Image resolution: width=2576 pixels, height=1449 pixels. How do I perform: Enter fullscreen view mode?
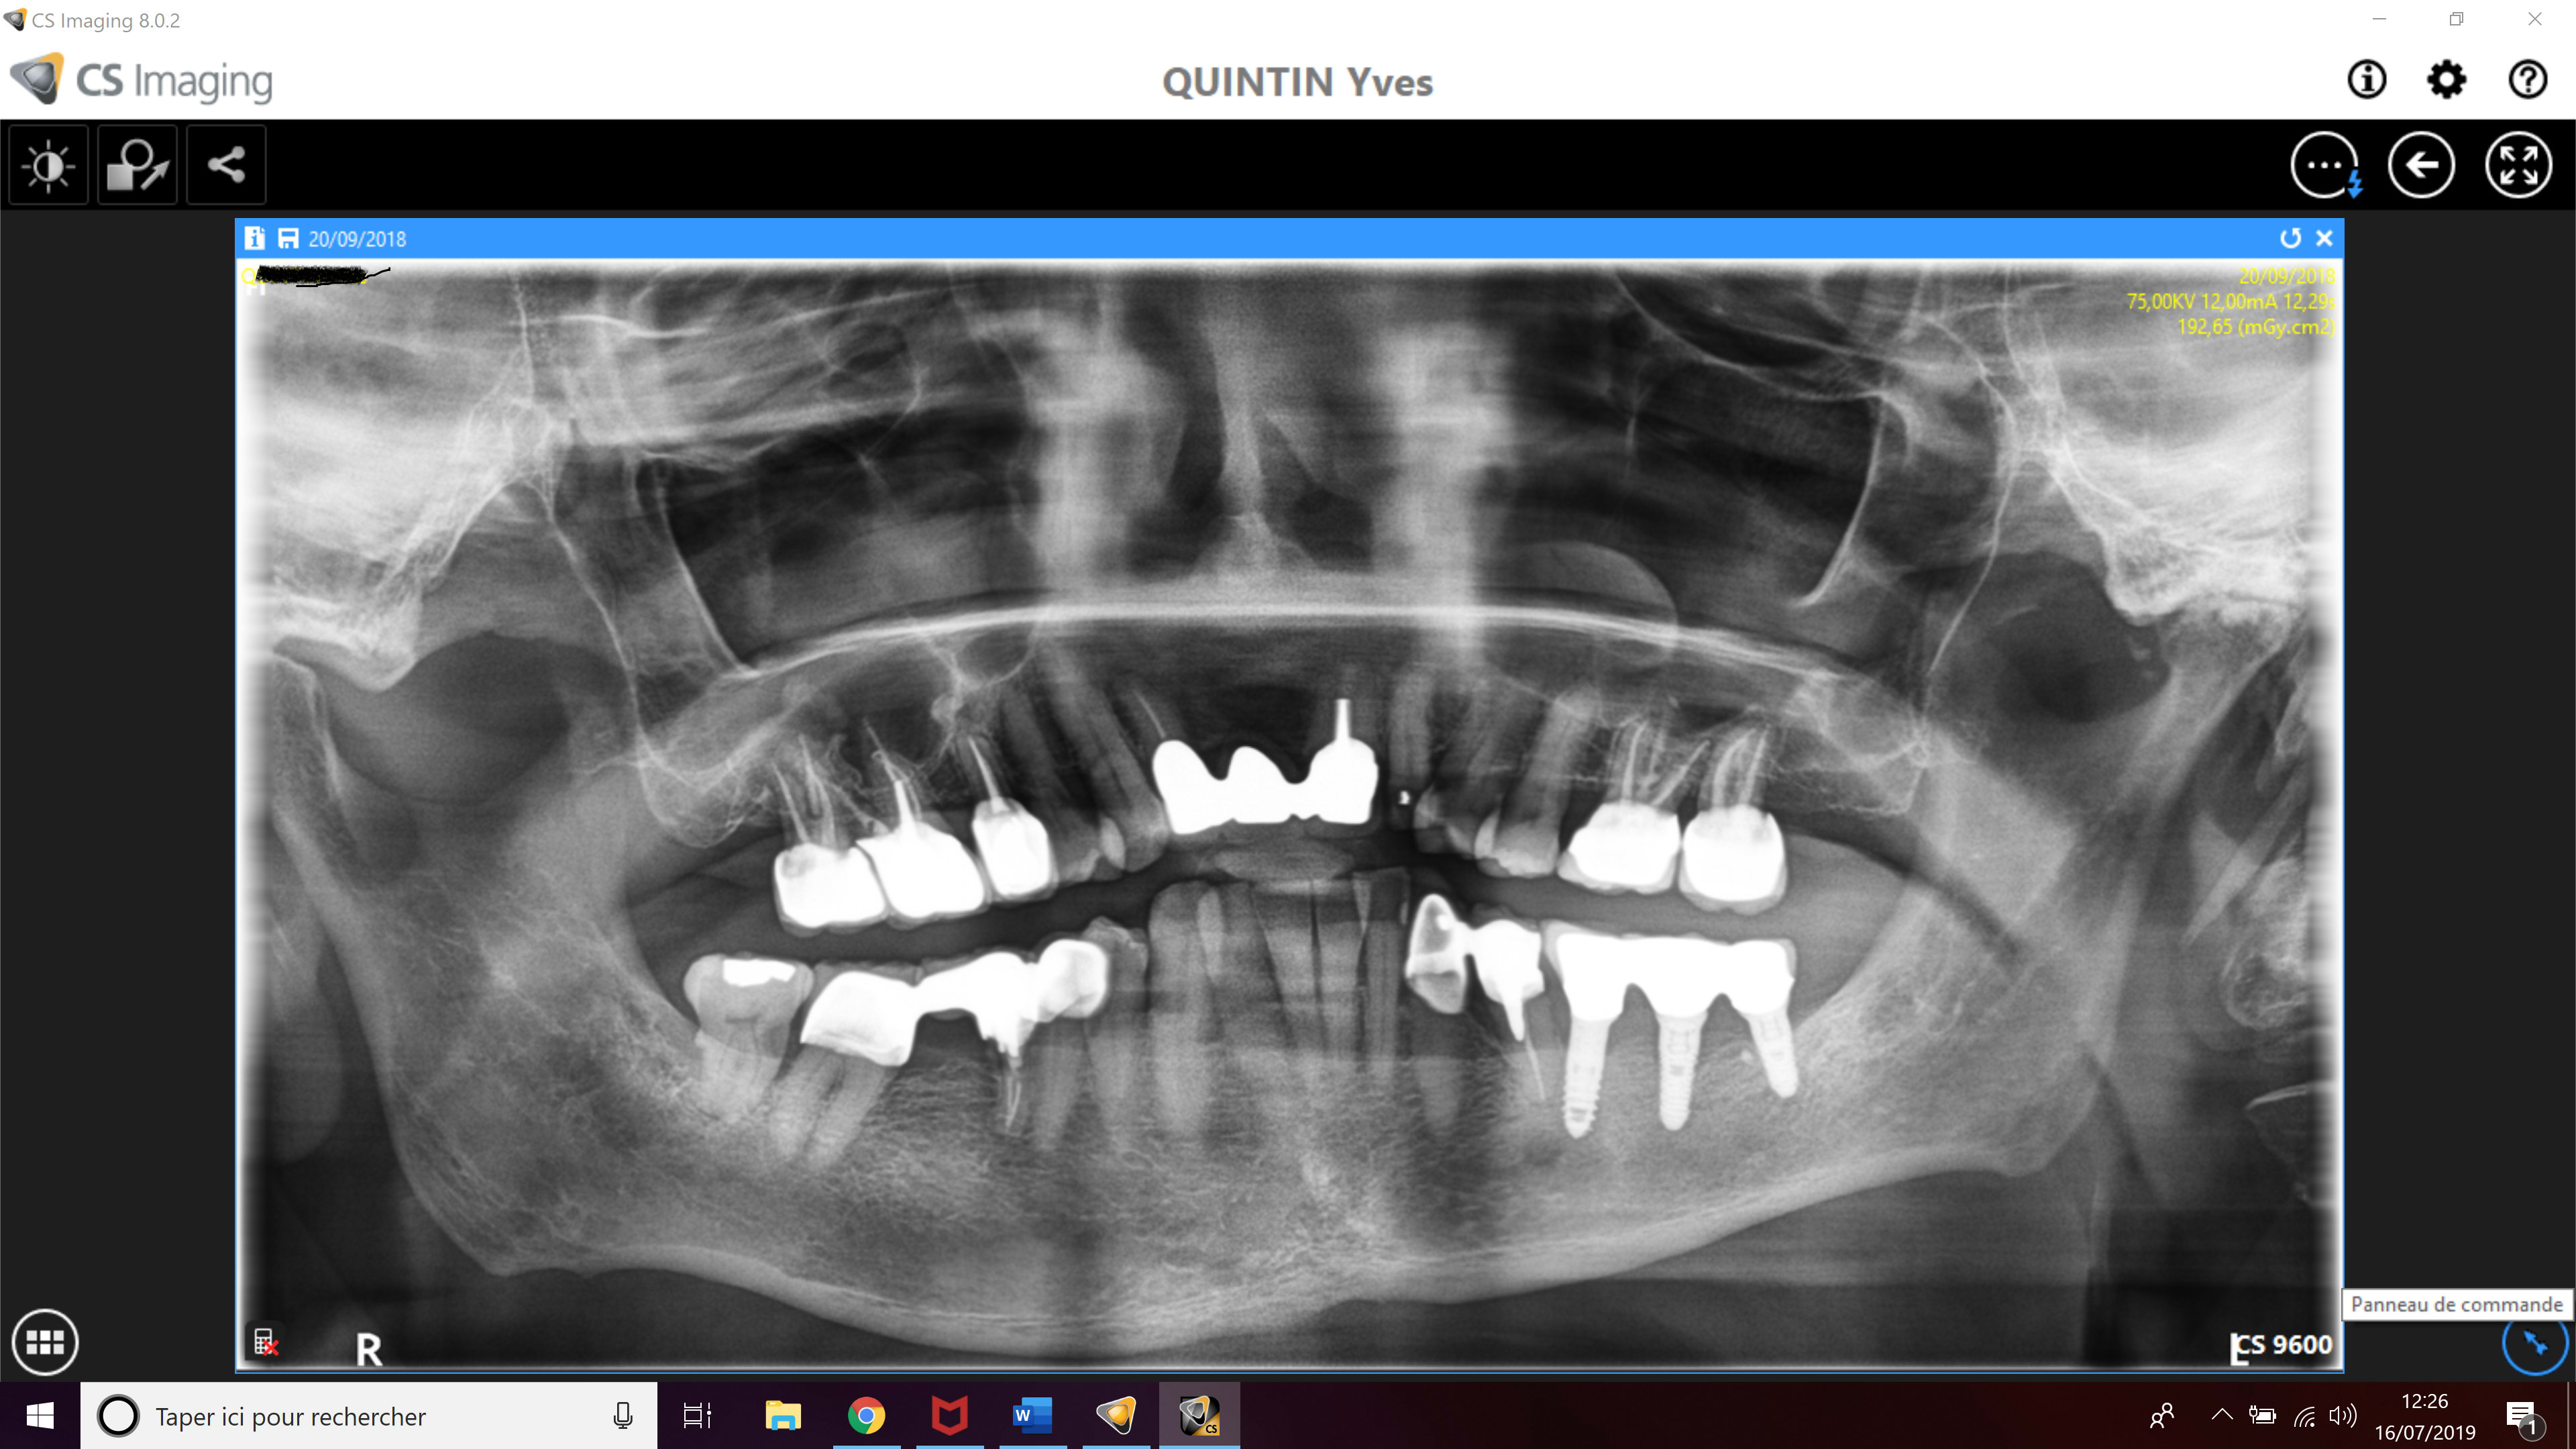pos(2518,165)
